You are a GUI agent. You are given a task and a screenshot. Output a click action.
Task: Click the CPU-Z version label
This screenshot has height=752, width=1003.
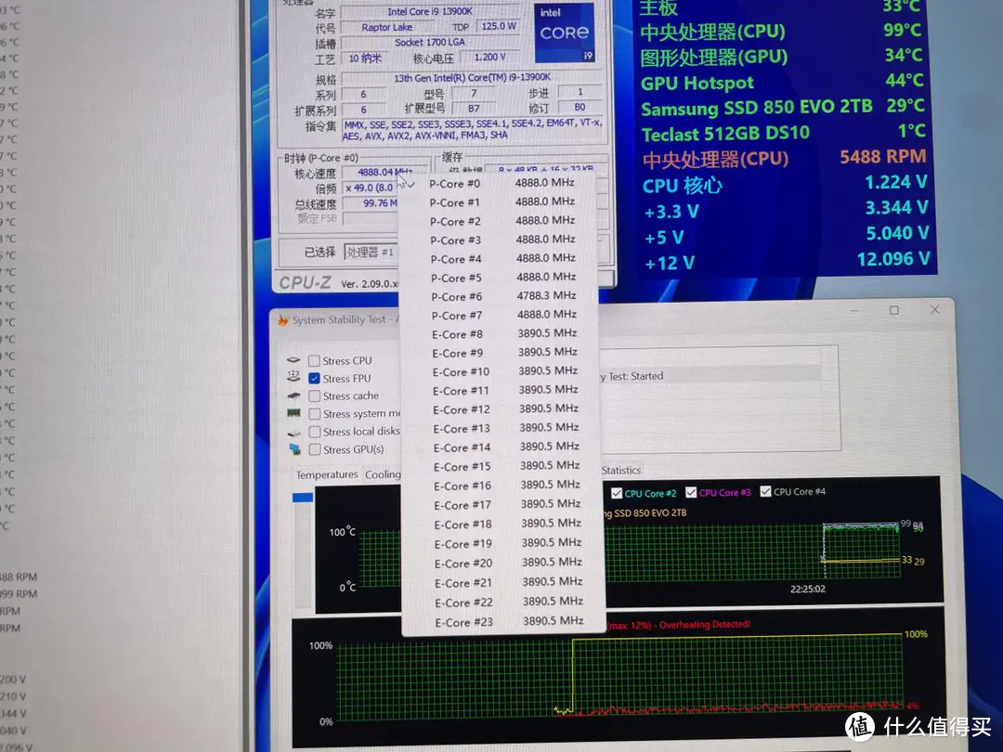point(369,284)
